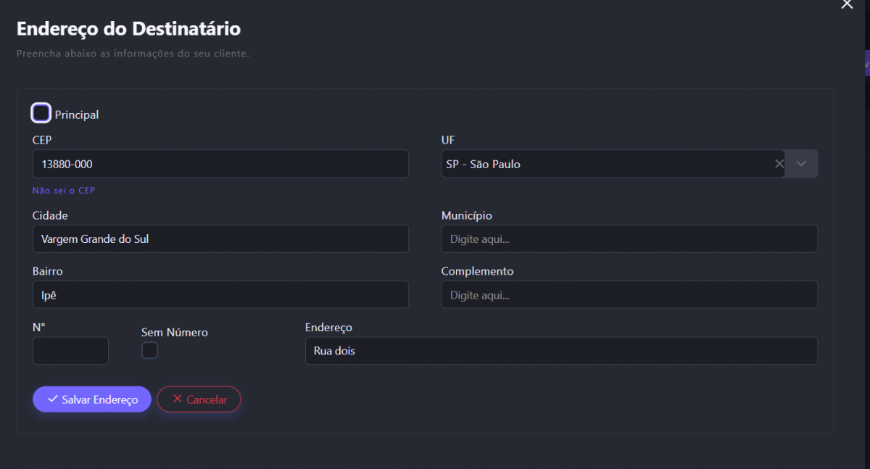Click the Principal label text
The height and width of the screenshot is (469, 870).
(77, 115)
